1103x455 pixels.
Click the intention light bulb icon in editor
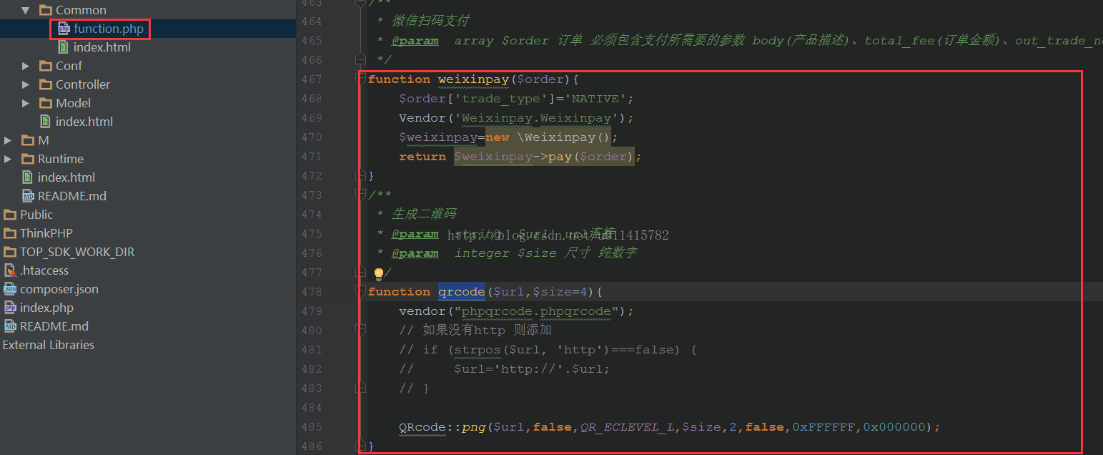379,273
